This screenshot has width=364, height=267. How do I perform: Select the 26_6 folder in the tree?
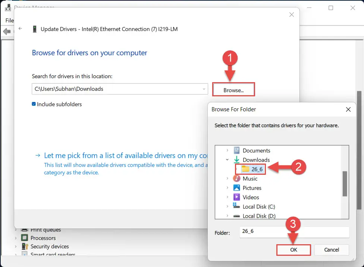[x=252, y=169]
